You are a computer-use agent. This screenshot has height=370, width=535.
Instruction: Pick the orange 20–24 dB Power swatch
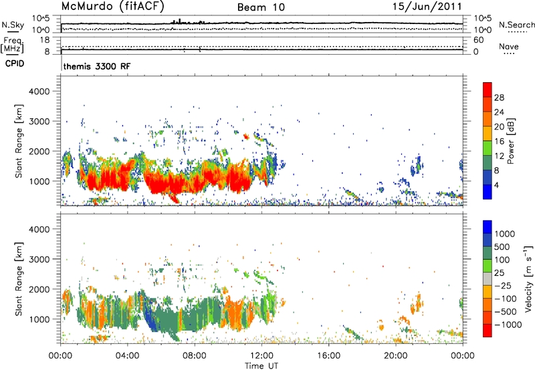(488, 119)
